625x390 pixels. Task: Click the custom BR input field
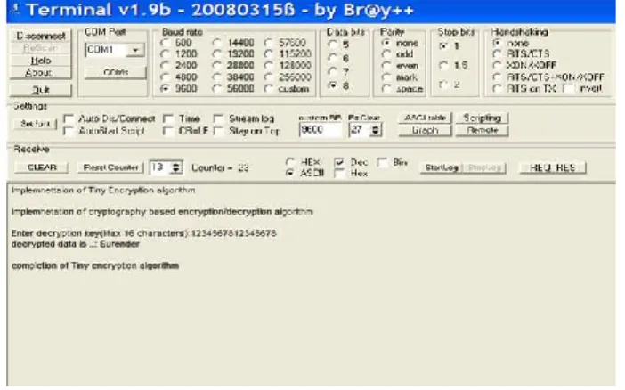coord(321,130)
